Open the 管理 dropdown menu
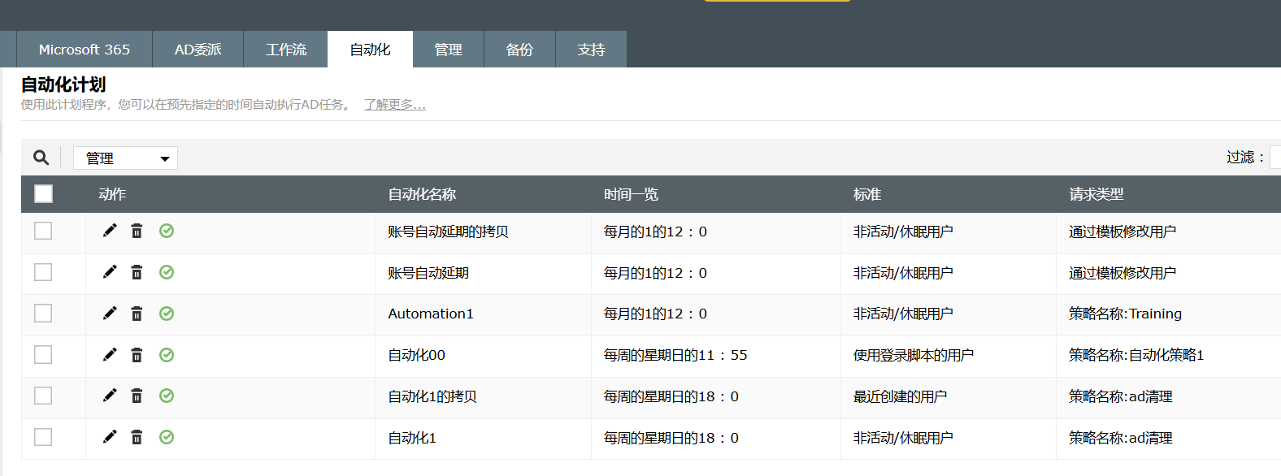This screenshot has width=1281, height=476. [125, 158]
